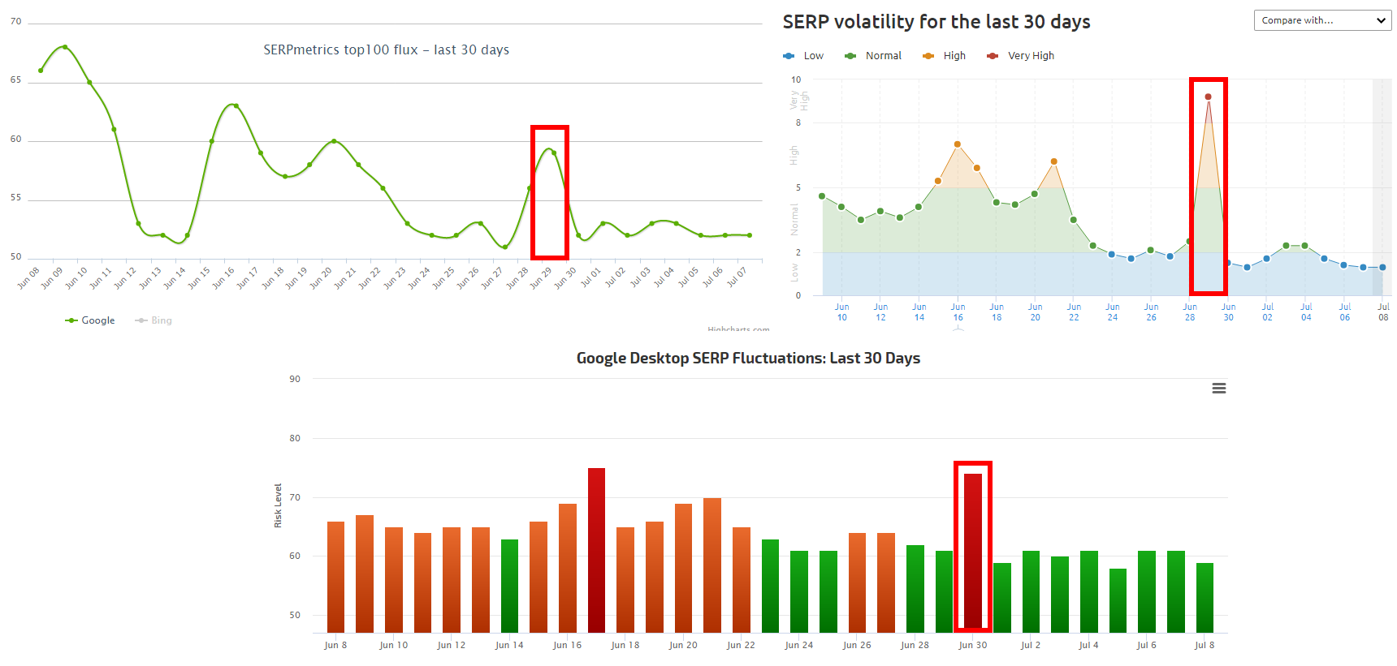Screen dimensions: 1397x666
Task: Select the orange High point on Jun 21
Action: 1053,161
